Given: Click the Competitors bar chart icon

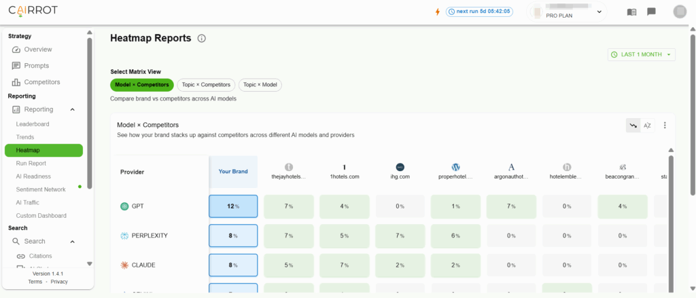Looking at the screenshot, I should click(16, 82).
